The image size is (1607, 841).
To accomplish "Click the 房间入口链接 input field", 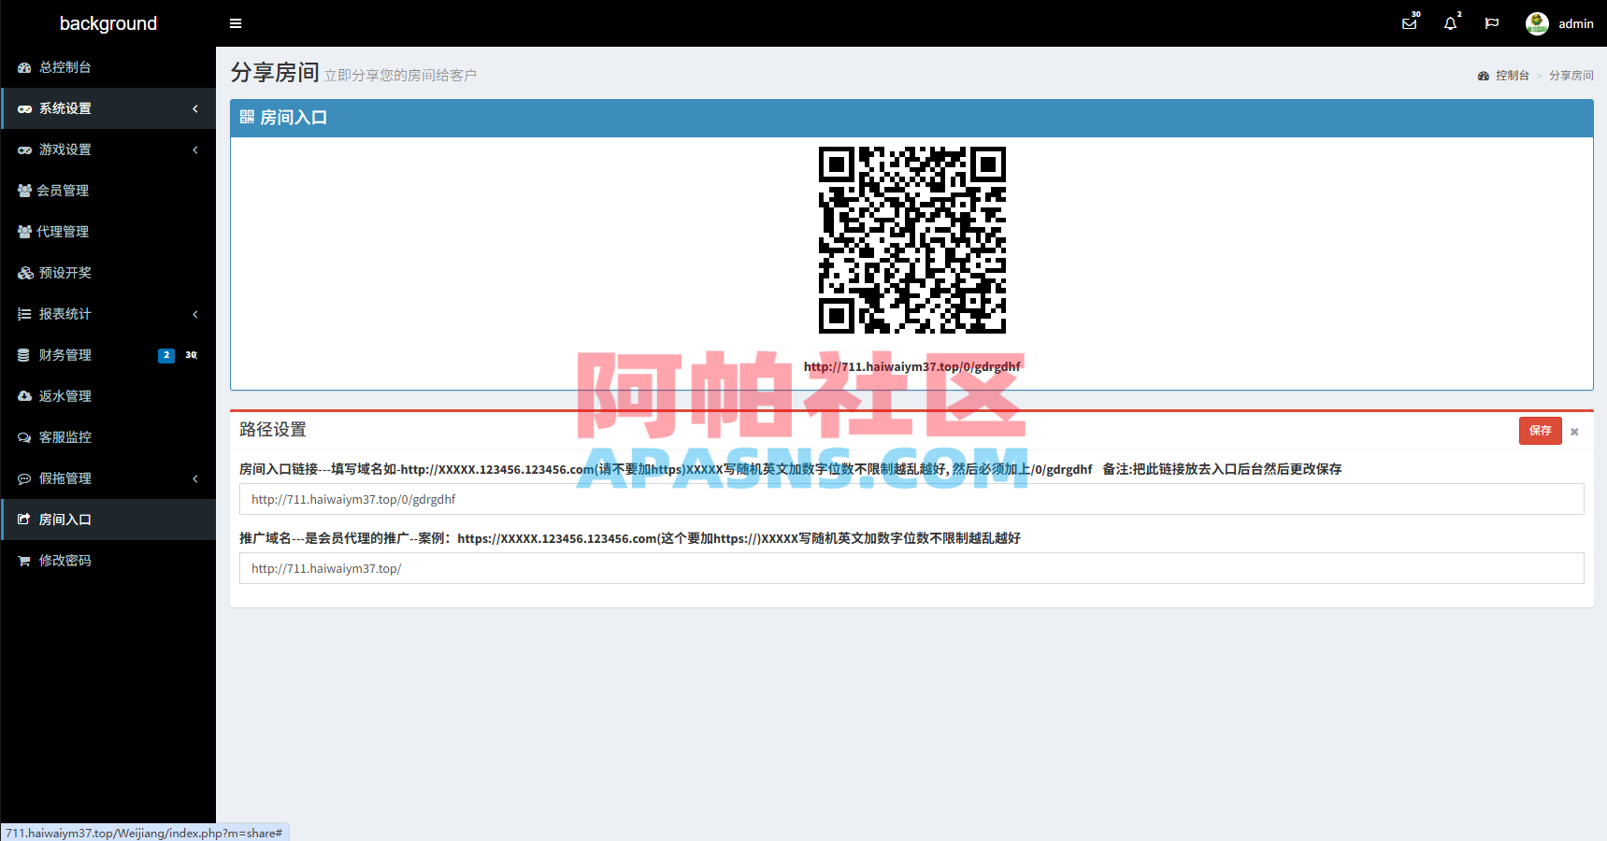I will 911,499.
